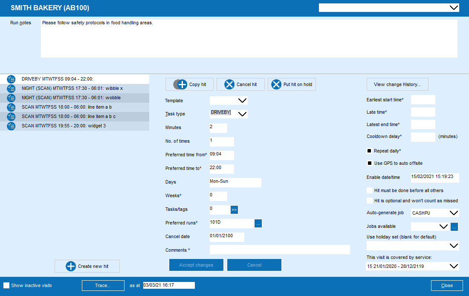Click the Copy hit button

190,84
